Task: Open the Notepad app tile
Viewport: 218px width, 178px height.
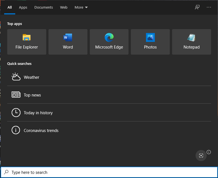Action: click(191, 42)
